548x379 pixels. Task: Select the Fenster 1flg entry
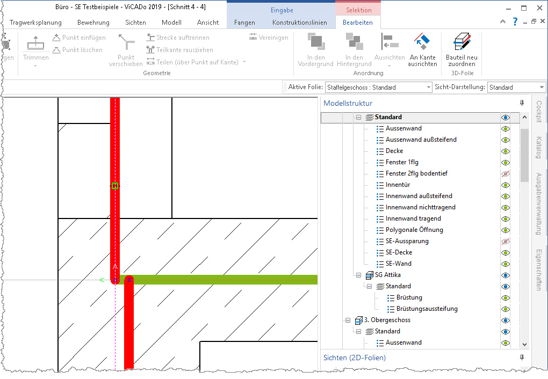coord(402,162)
